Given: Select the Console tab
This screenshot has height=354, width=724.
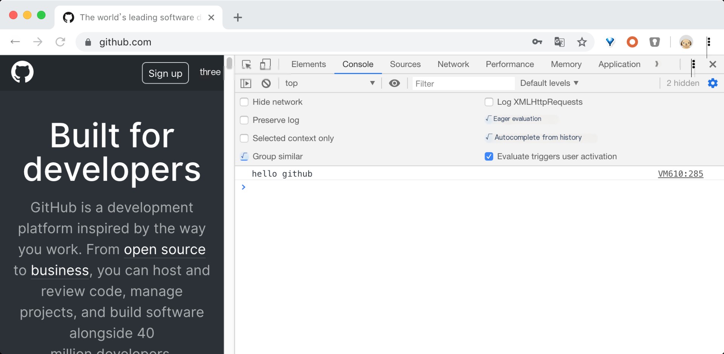Looking at the screenshot, I should click(358, 64).
